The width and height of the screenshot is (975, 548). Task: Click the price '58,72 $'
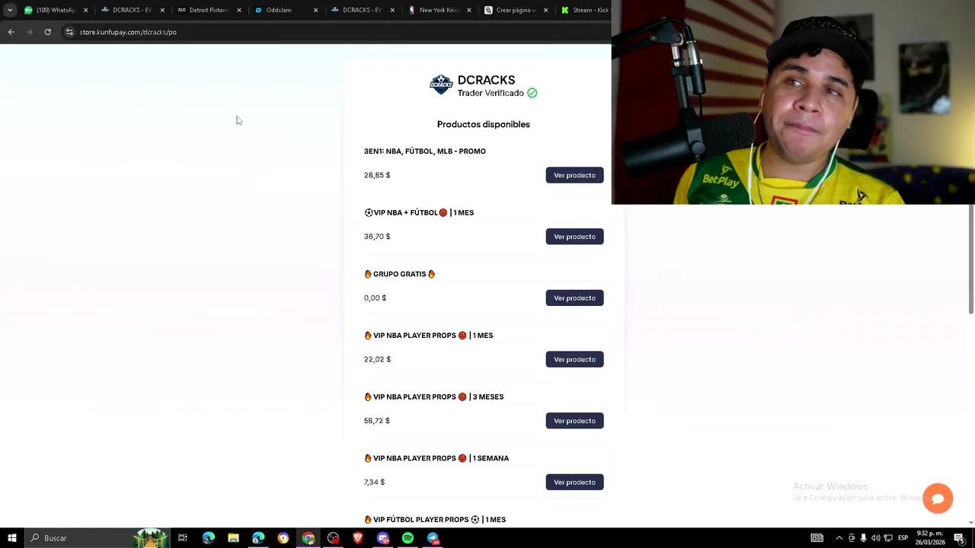[377, 421]
